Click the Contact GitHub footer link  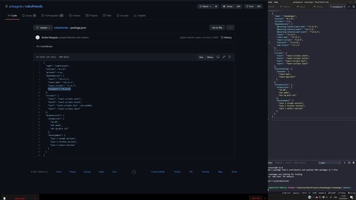point(158,172)
